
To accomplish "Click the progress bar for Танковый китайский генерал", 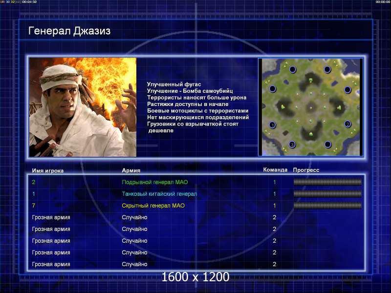I will pos(327,194).
